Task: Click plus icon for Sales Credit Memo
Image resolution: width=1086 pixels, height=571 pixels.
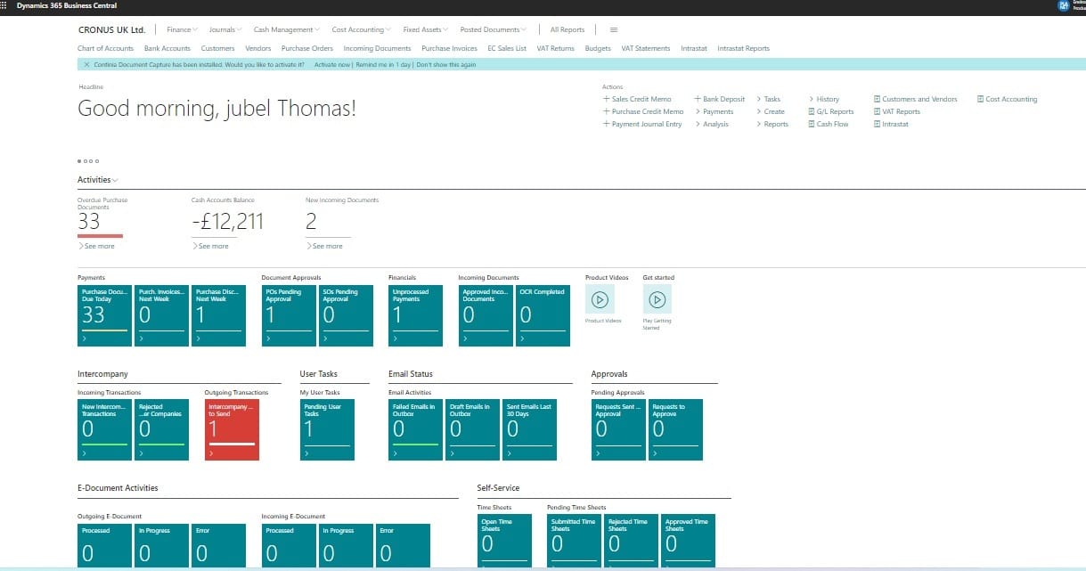Action: [x=607, y=99]
